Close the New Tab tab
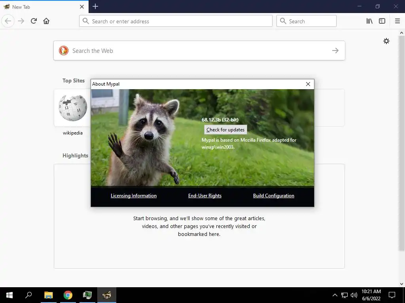 [x=82, y=7]
